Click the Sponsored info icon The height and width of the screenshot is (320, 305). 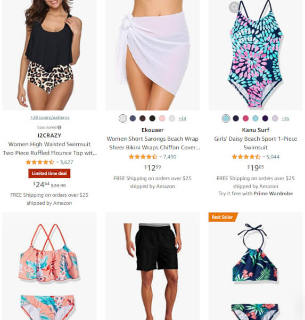(x=59, y=127)
